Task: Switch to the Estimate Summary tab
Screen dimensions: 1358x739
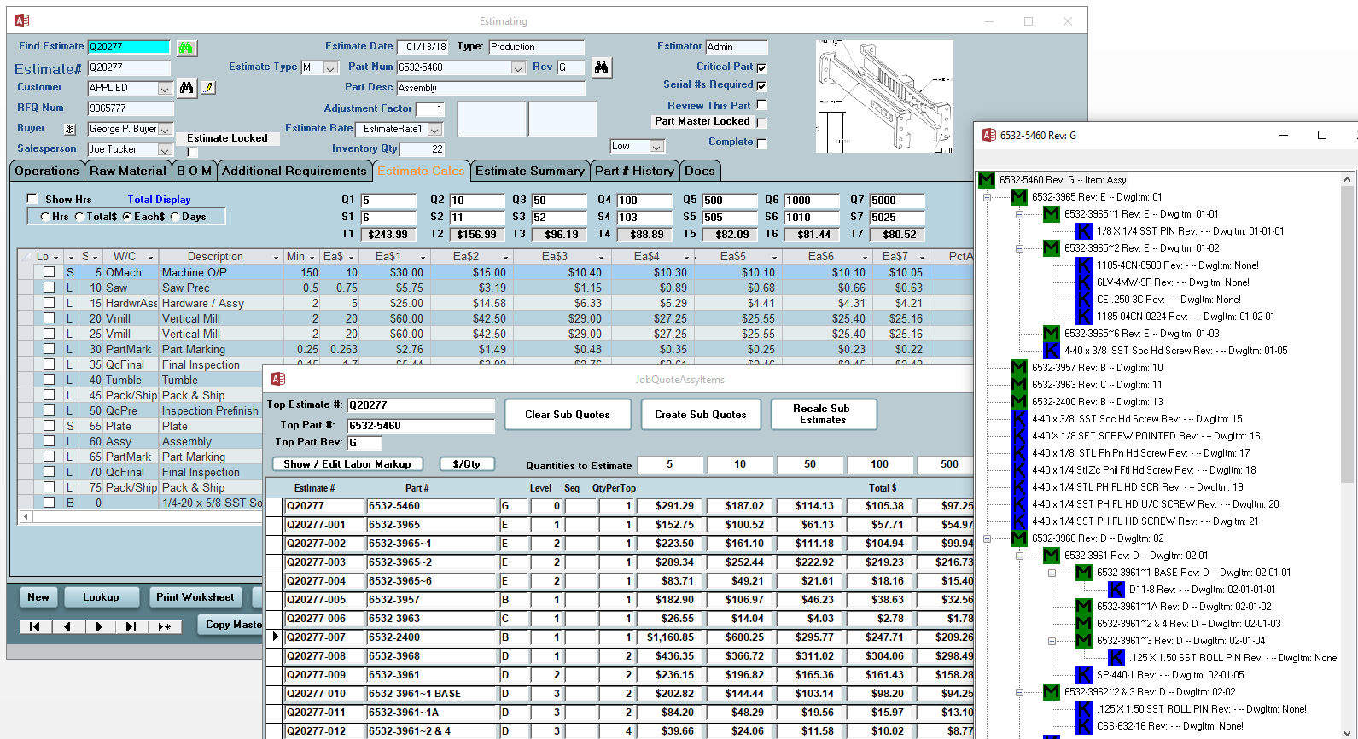Action: tap(529, 171)
